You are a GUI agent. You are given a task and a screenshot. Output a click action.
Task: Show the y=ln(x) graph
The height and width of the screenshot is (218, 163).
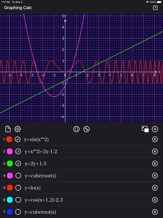pos(18,188)
